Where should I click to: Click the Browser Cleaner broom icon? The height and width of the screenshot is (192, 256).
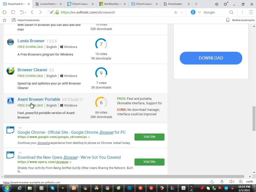click(x=10, y=71)
